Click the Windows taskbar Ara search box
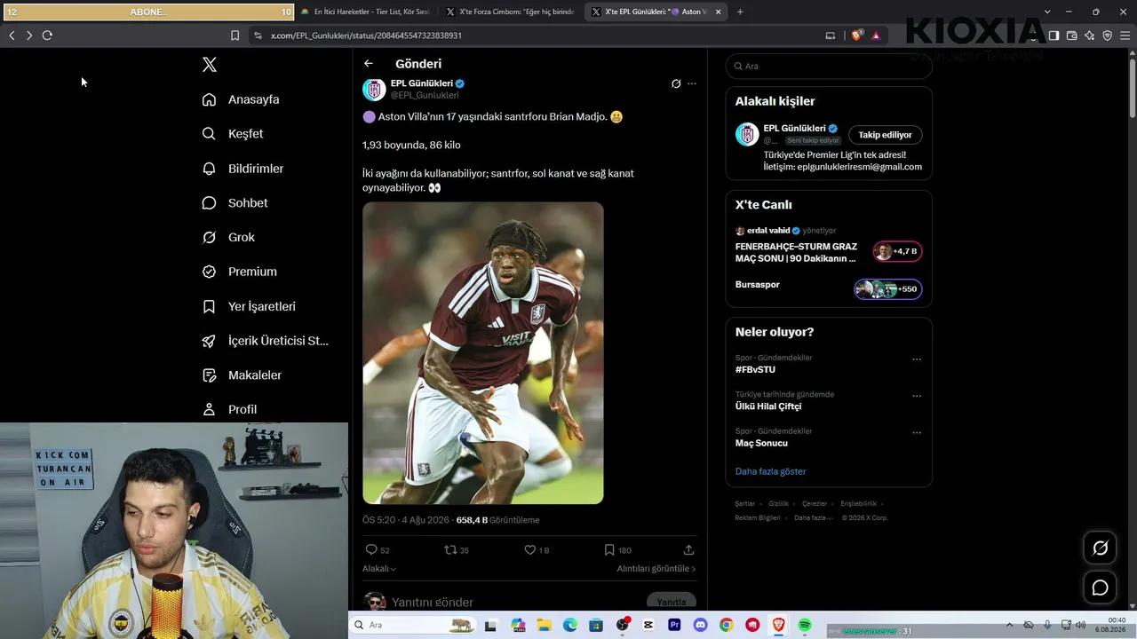Screen dimensions: 1137x639 tap(412, 625)
